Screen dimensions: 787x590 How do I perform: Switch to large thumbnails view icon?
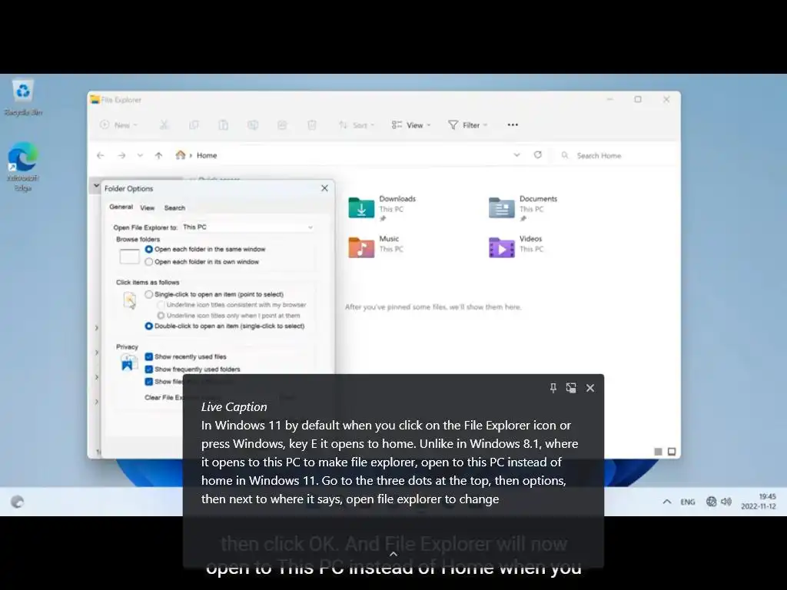click(672, 452)
